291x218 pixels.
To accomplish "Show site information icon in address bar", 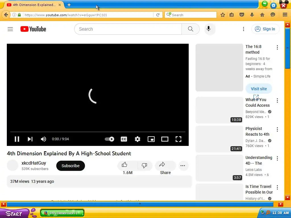I will [14, 15].
